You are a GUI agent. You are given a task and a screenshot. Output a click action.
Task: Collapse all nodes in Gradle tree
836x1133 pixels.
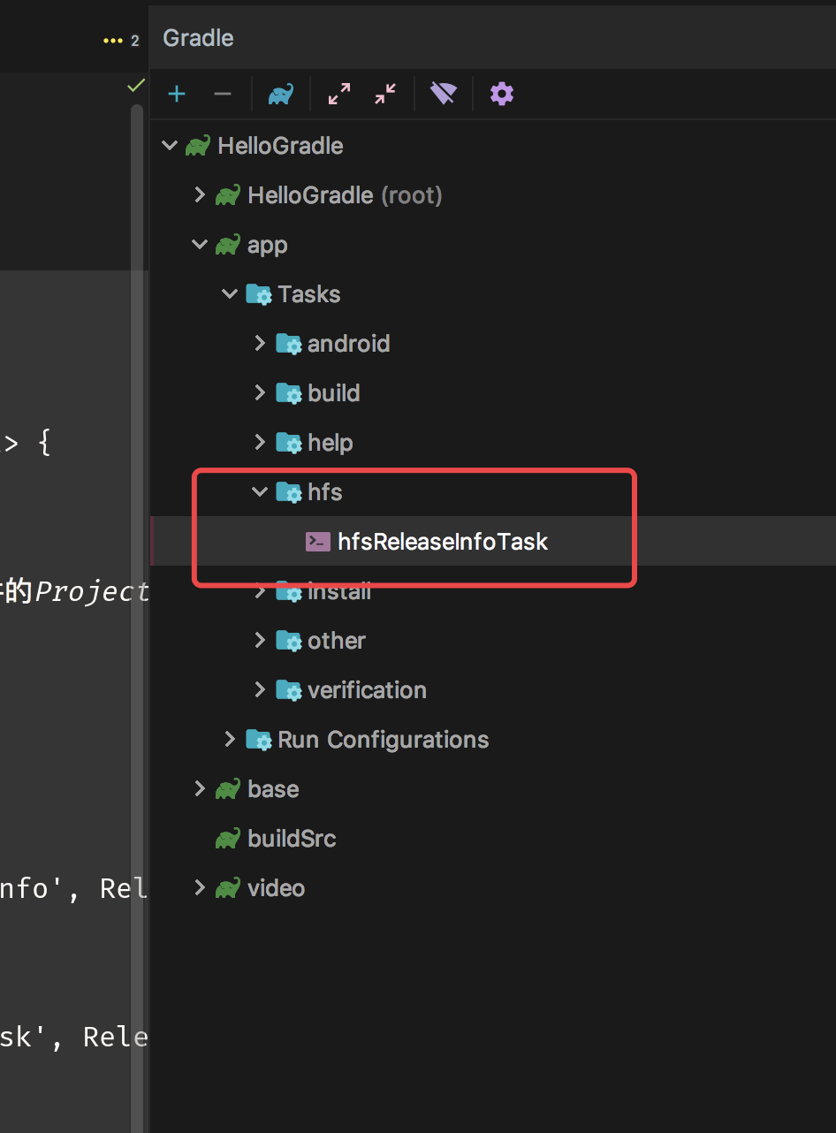(x=385, y=94)
